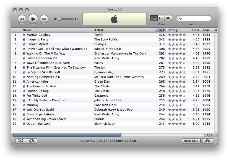Sort by the Rating column header
This screenshot has width=229, height=160.
click(177, 30)
